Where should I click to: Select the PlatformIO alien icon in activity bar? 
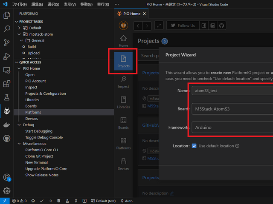point(7,111)
